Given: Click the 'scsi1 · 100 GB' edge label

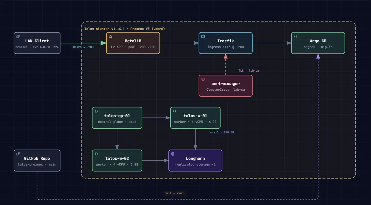Looking at the screenshot, I should tap(222, 132).
